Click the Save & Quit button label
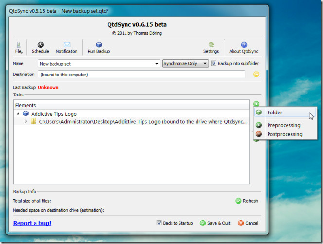Image resolution: width=323 pixels, height=244 pixels. tap(218, 223)
